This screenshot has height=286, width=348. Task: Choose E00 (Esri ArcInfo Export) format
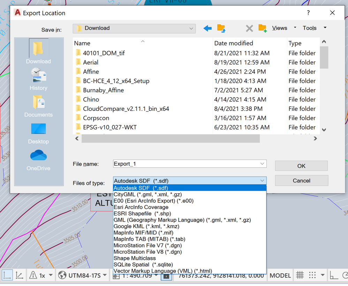click(x=190, y=201)
